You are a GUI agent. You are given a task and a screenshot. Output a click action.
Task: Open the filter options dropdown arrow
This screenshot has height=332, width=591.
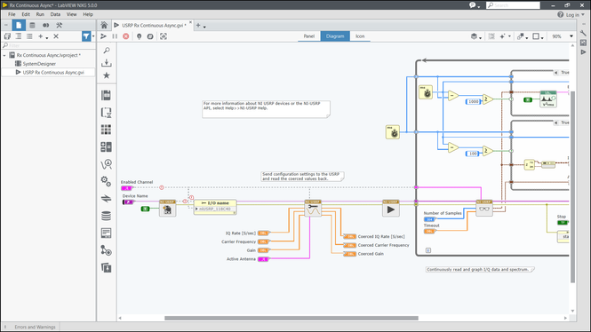tap(93, 36)
